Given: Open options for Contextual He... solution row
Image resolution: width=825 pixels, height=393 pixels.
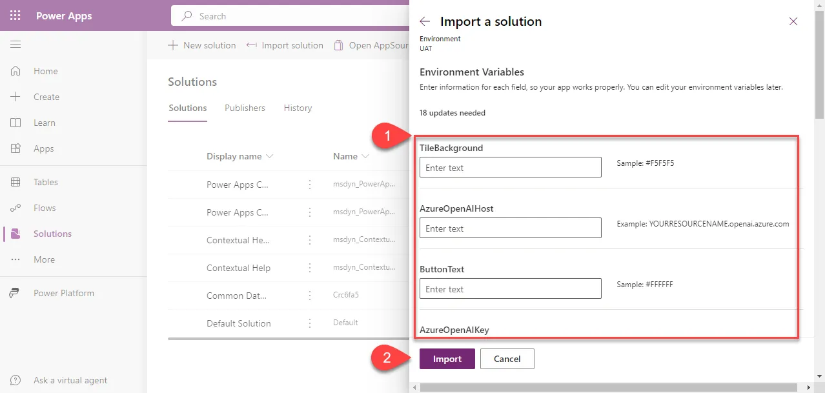Looking at the screenshot, I should click(310, 240).
